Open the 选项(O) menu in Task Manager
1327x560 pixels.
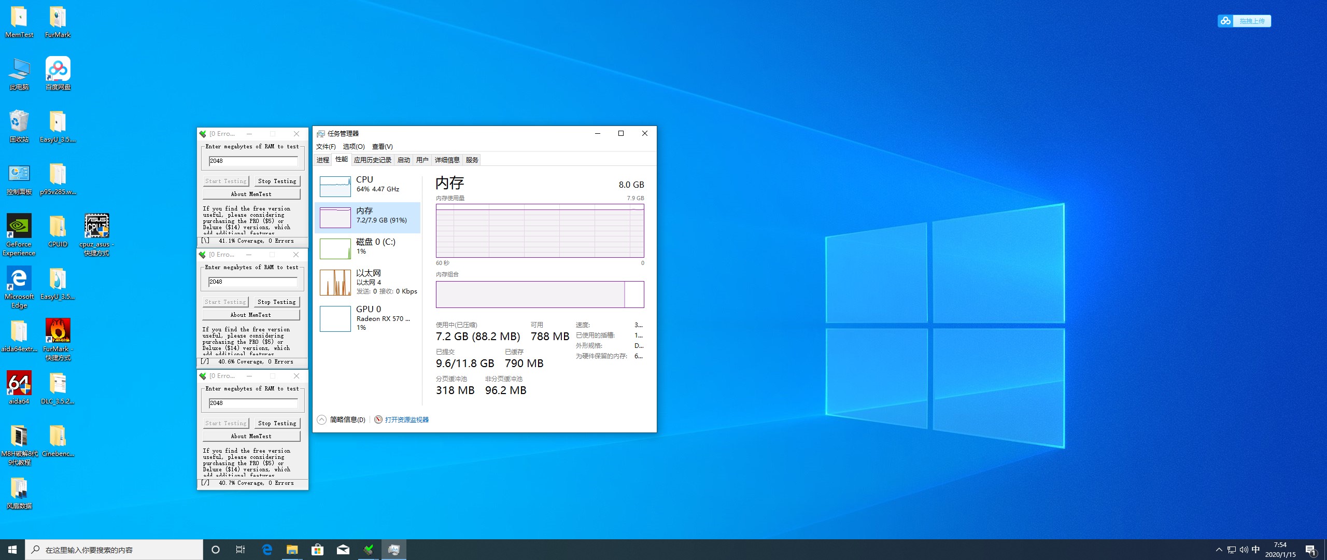coord(354,147)
